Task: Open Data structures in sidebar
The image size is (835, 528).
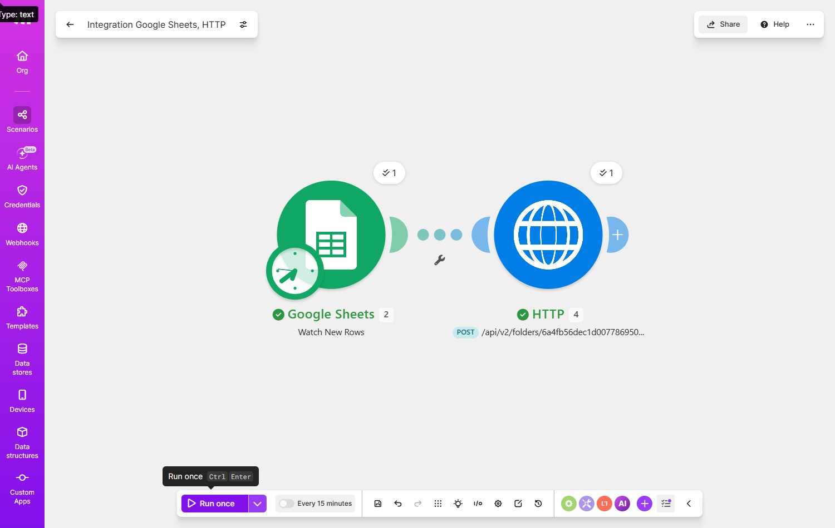Action: (x=22, y=442)
